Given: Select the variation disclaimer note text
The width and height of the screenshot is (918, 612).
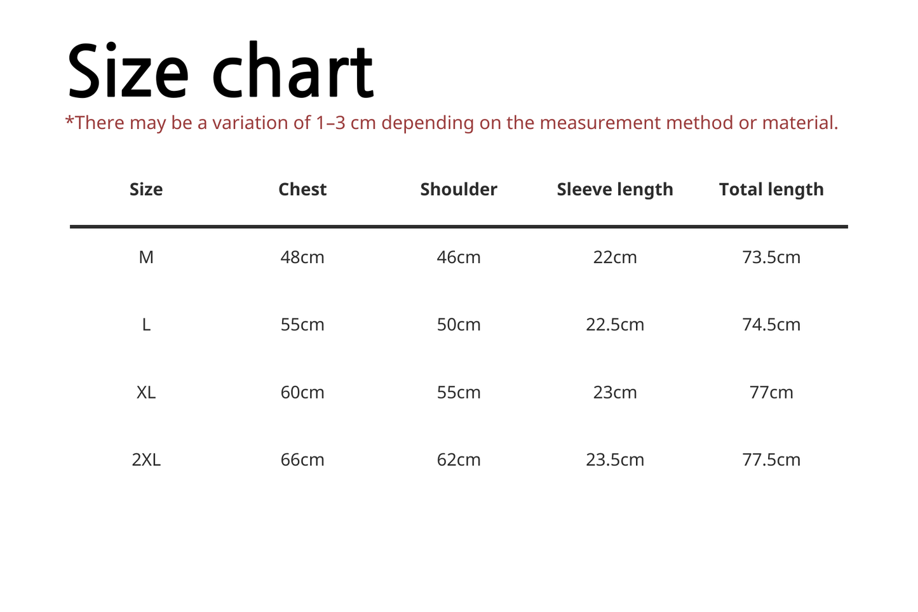Looking at the screenshot, I should (x=452, y=123).
